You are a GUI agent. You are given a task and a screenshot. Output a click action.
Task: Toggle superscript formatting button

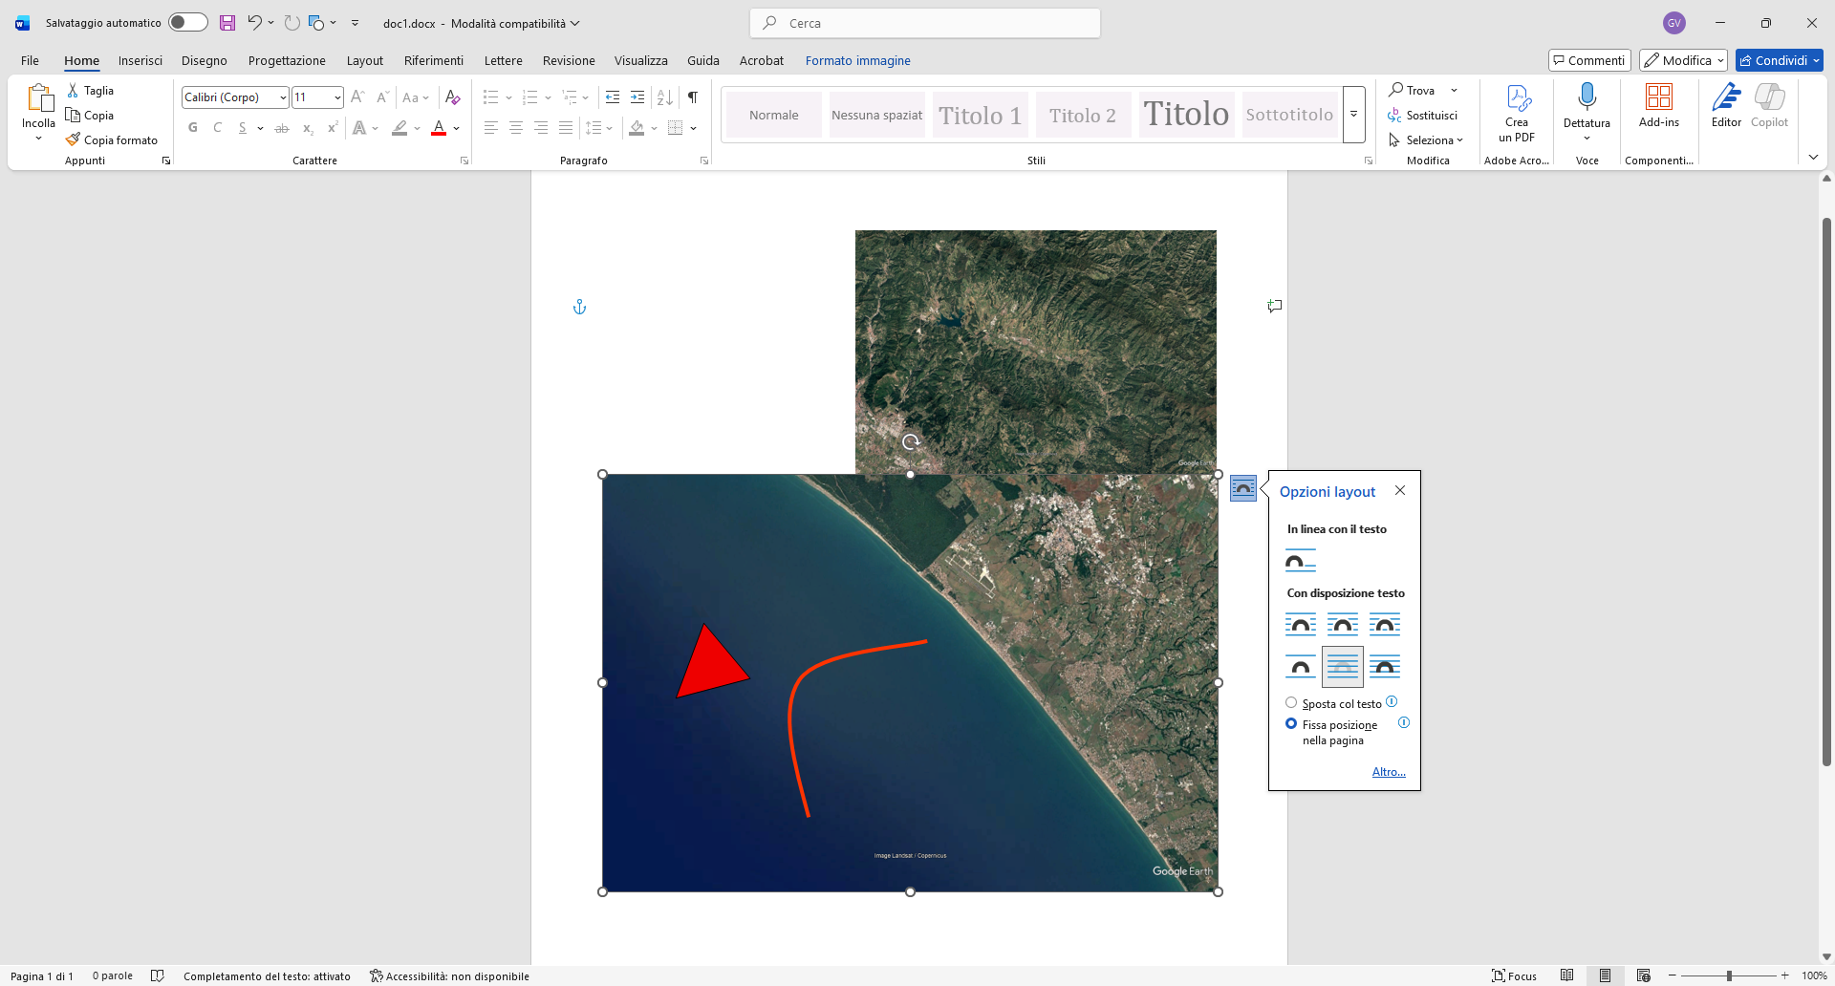coord(333,128)
